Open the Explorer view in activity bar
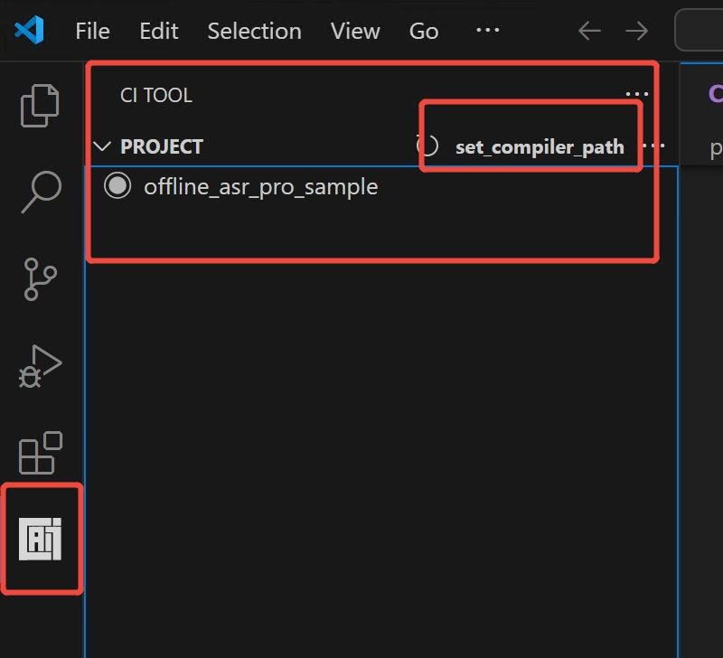The width and height of the screenshot is (723, 658). point(41,105)
